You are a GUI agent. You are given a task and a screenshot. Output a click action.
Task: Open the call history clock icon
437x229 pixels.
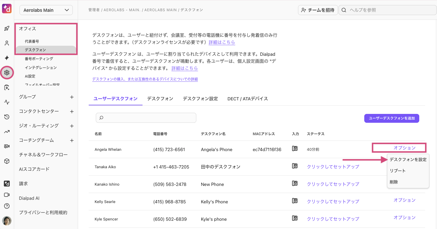coord(7,117)
